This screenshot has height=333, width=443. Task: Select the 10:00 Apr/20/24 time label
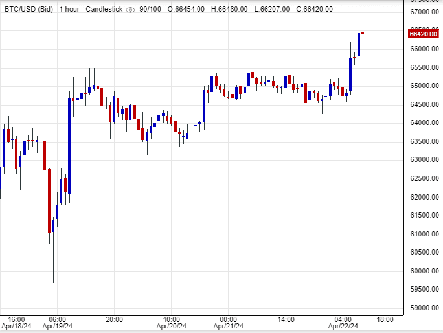tap(171, 323)
